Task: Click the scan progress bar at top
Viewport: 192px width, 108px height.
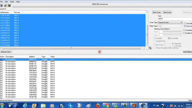Action: (x=102, y=7)
